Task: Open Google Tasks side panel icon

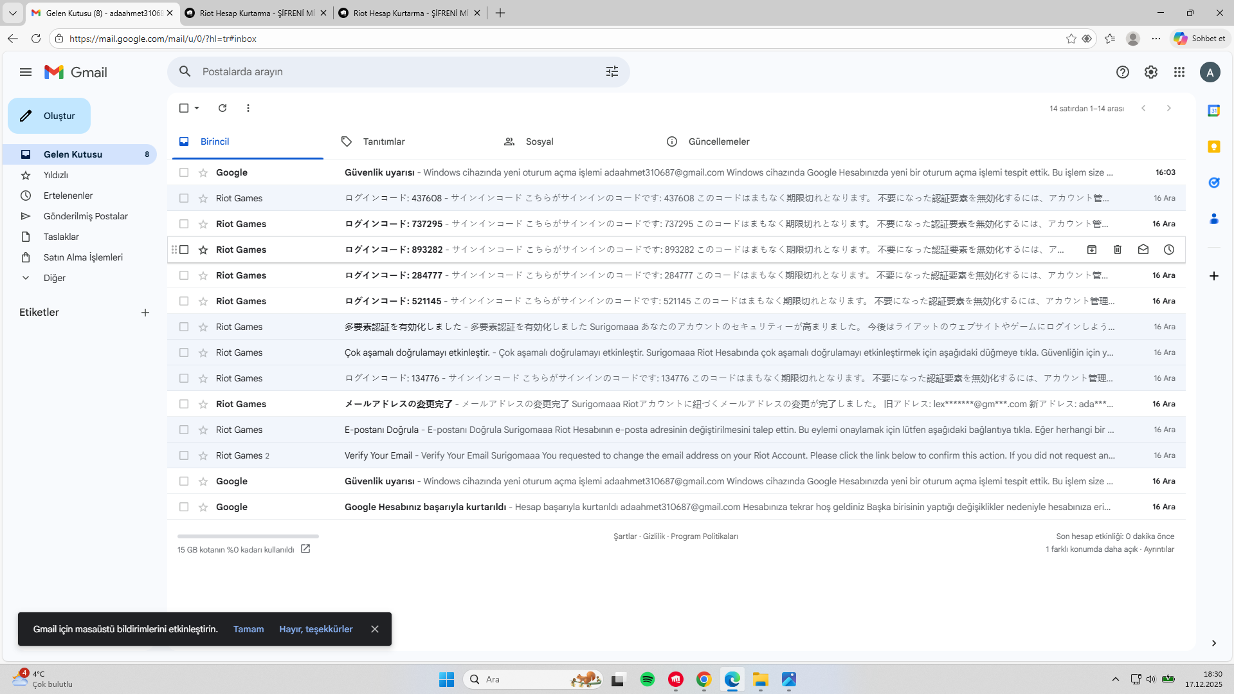Action: [x=1214, y=183]
